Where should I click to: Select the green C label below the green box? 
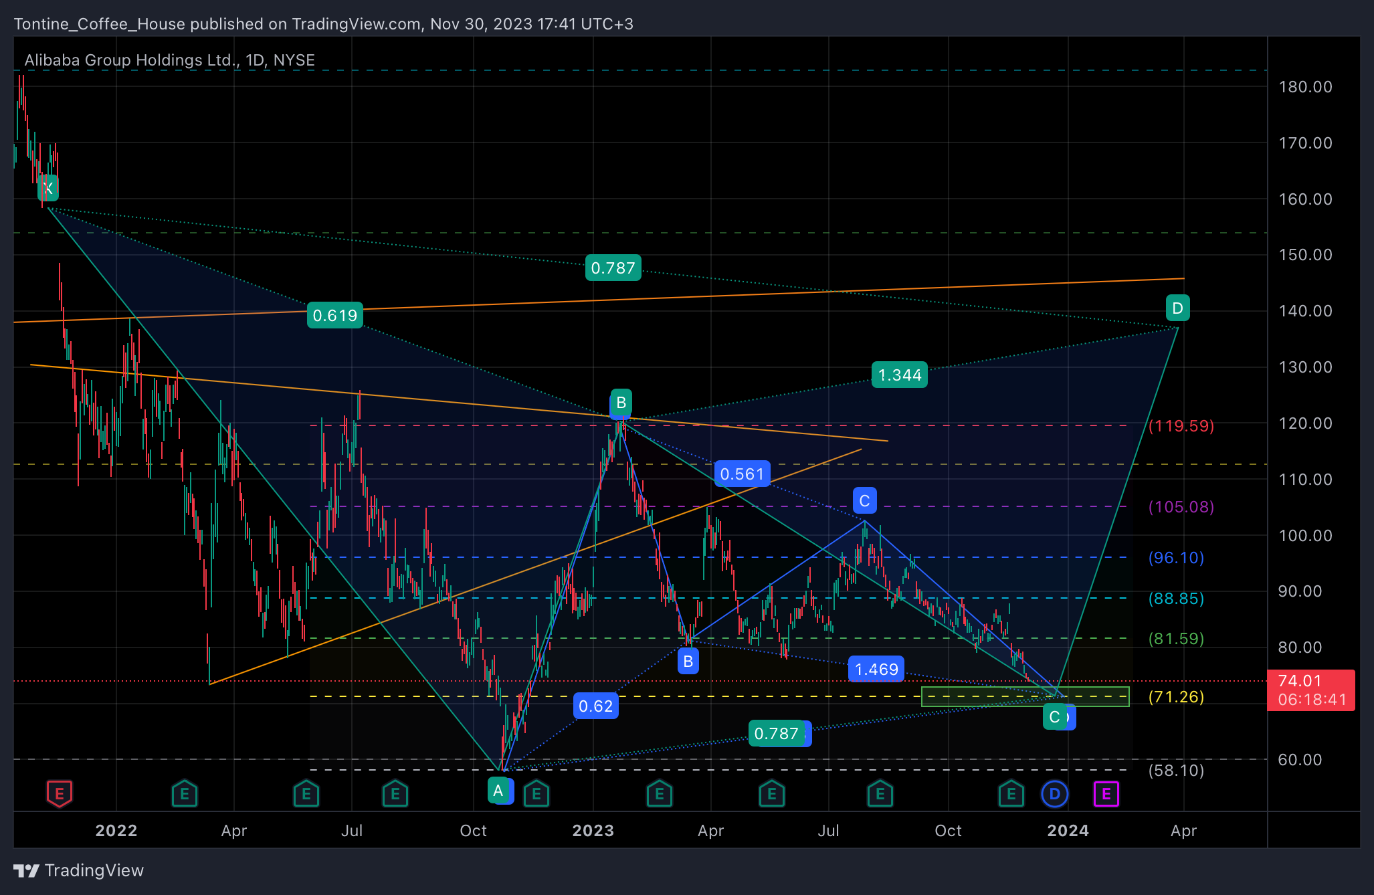(x=1054, y=717)
